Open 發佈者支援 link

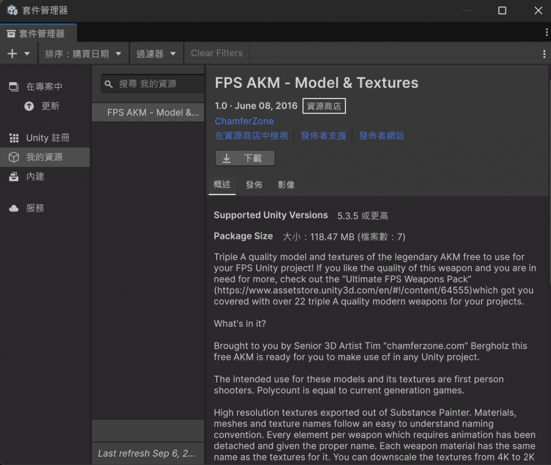pyautogui.click(x=323, y=136)
